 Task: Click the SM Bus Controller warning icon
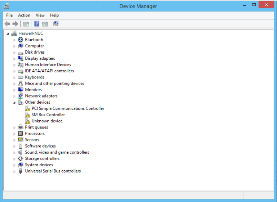(27, 115)
